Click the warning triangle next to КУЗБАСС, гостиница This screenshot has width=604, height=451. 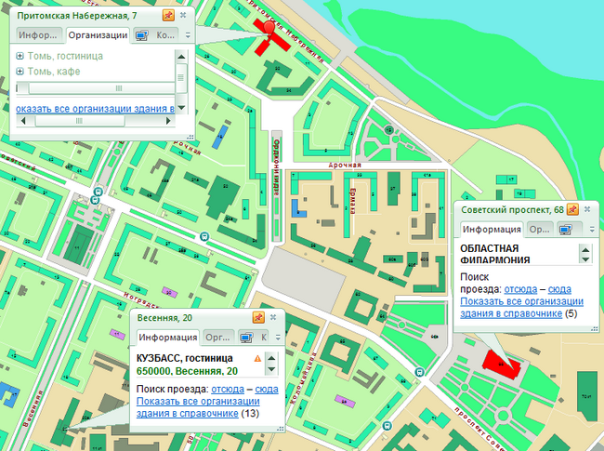pos(257,357)
